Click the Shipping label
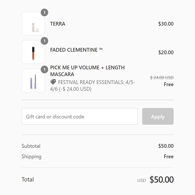The height and width of the screenshot is (195, 195). [32, 156]
